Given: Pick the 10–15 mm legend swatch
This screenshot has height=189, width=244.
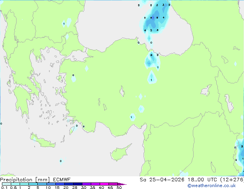Looking at the screenshot, I should click(51, 184).
